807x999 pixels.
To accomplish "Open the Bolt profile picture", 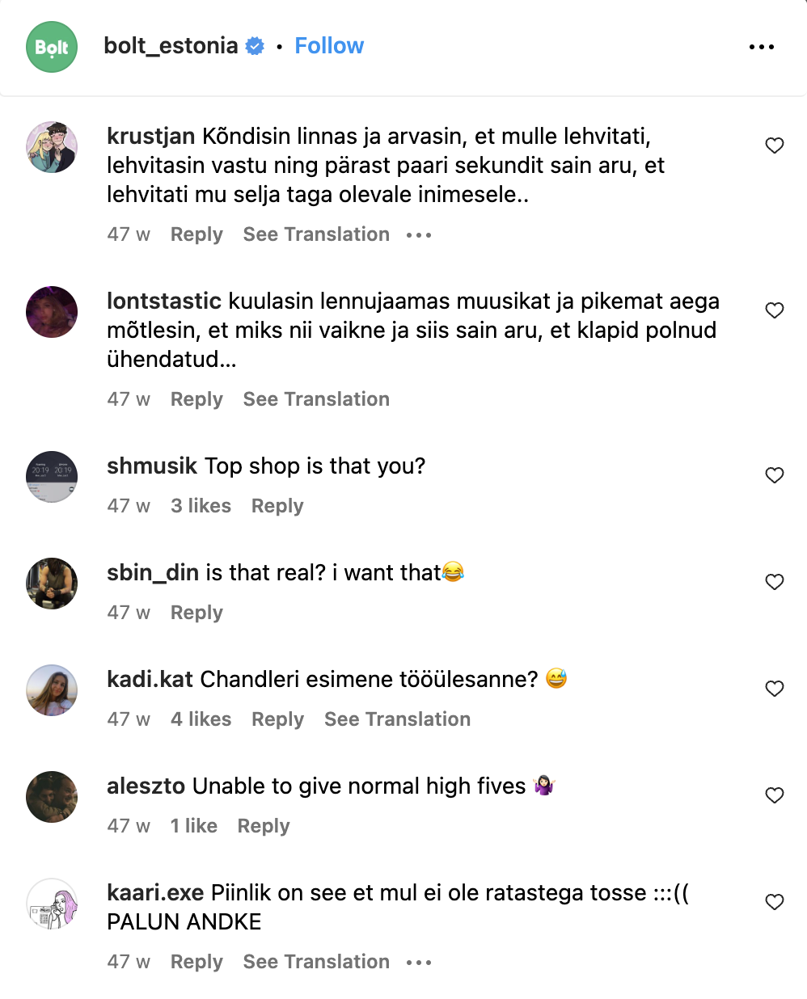I will [52, 47].
